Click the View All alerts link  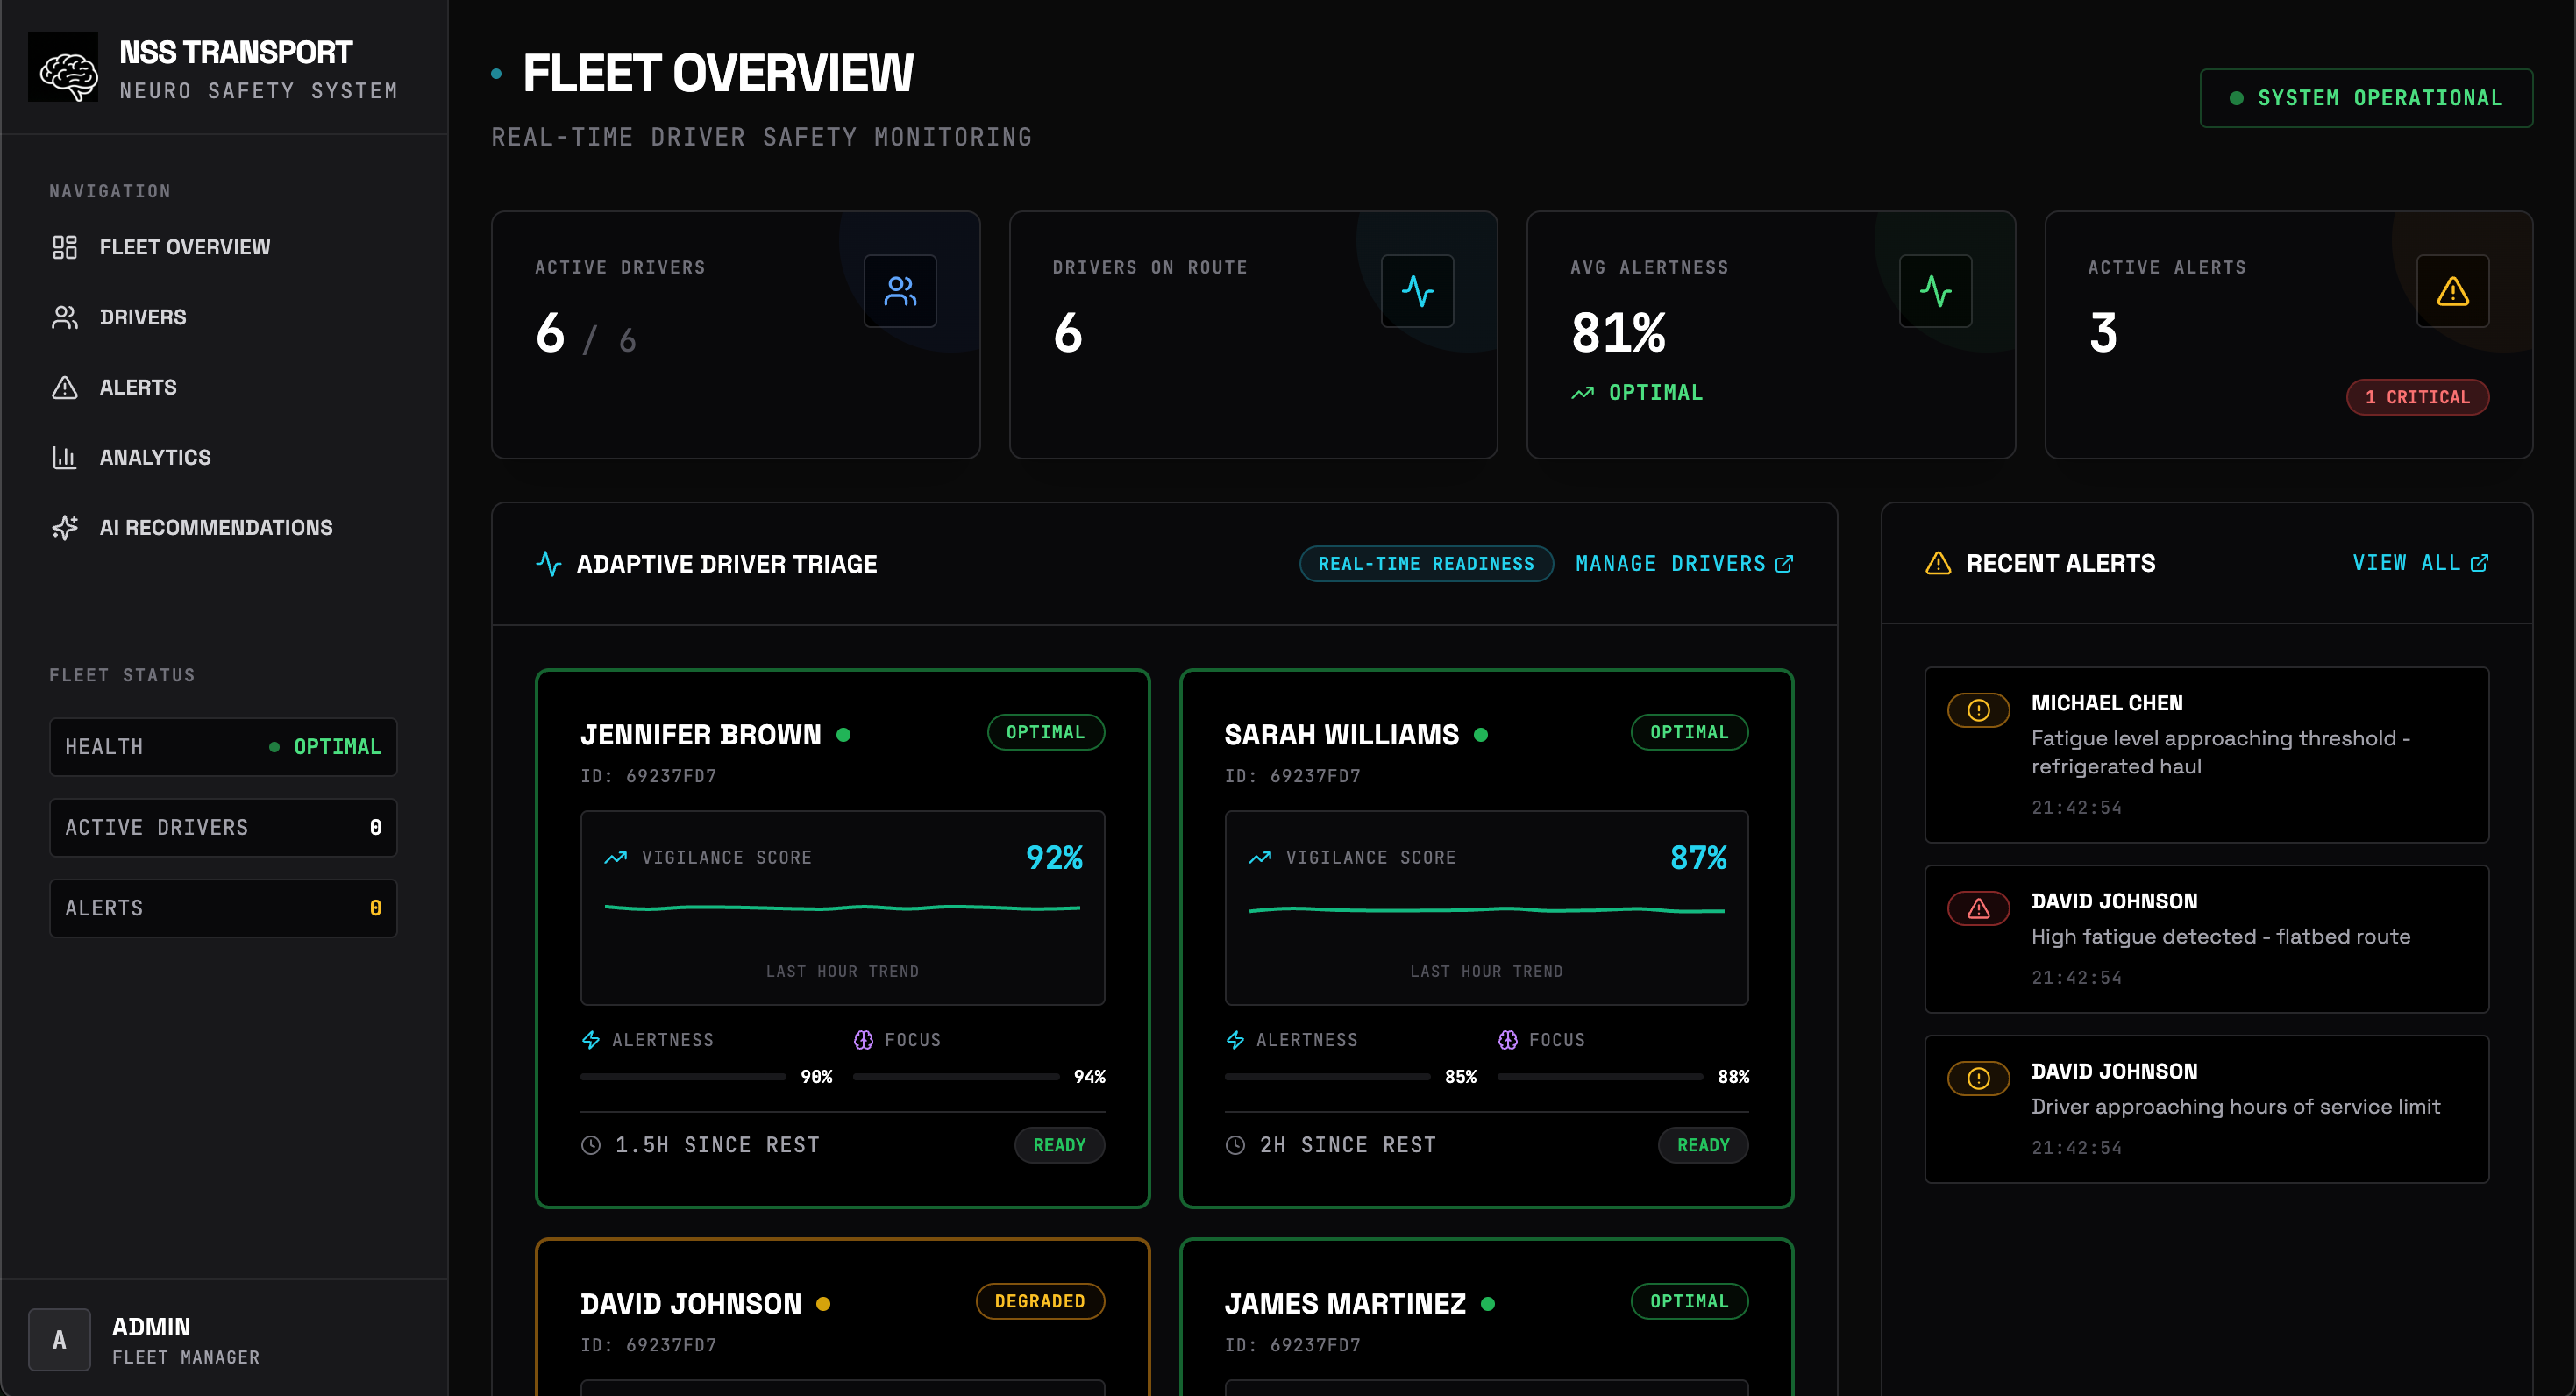click(2420, 563)
